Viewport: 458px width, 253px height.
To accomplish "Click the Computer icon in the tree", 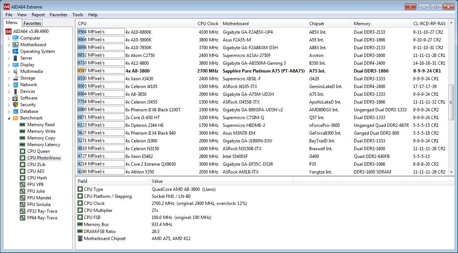I will [x=16, y=38].
